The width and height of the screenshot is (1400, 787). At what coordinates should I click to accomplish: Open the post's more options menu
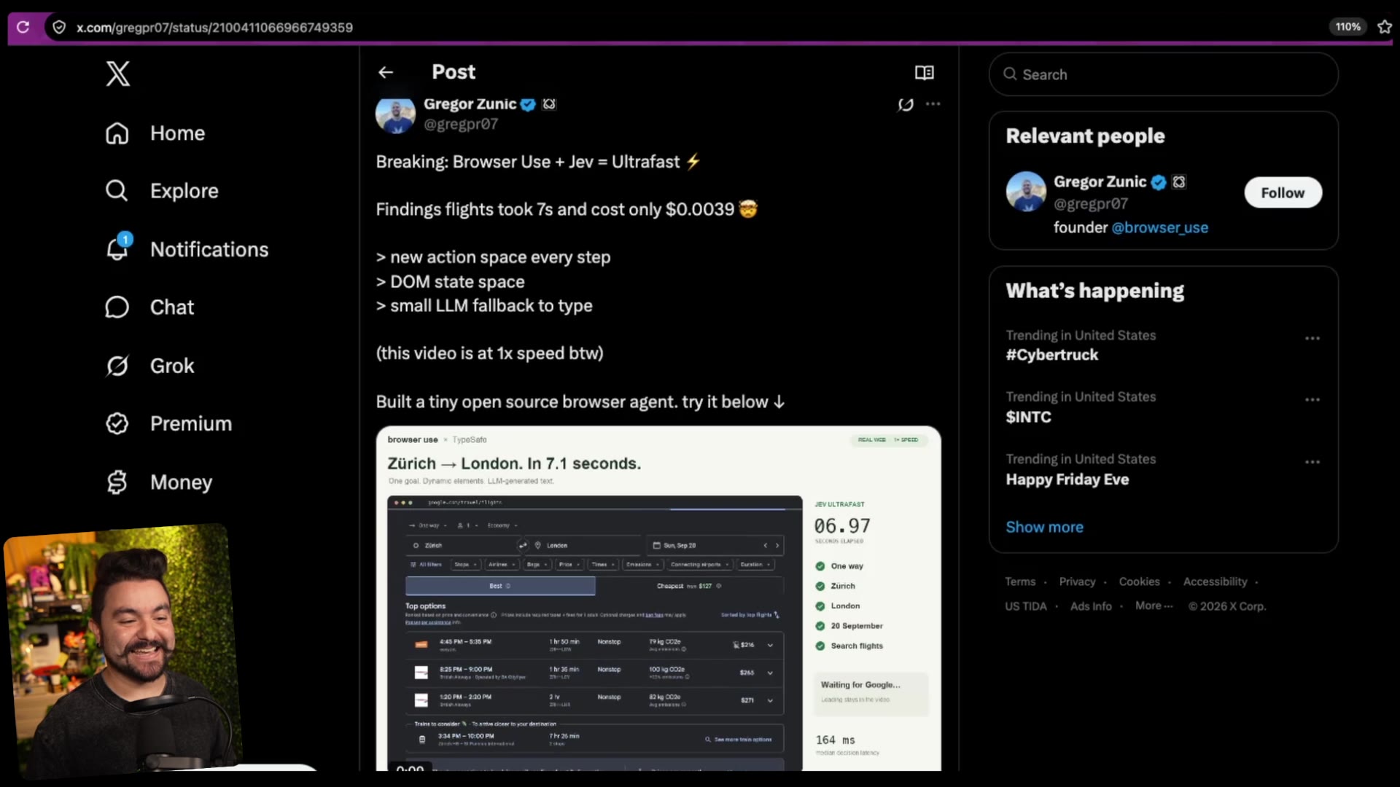pos(933,104)
